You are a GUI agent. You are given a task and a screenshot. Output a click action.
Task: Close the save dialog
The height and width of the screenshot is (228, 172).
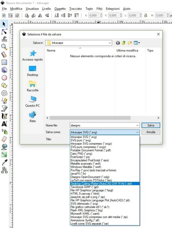click(158, 34)
